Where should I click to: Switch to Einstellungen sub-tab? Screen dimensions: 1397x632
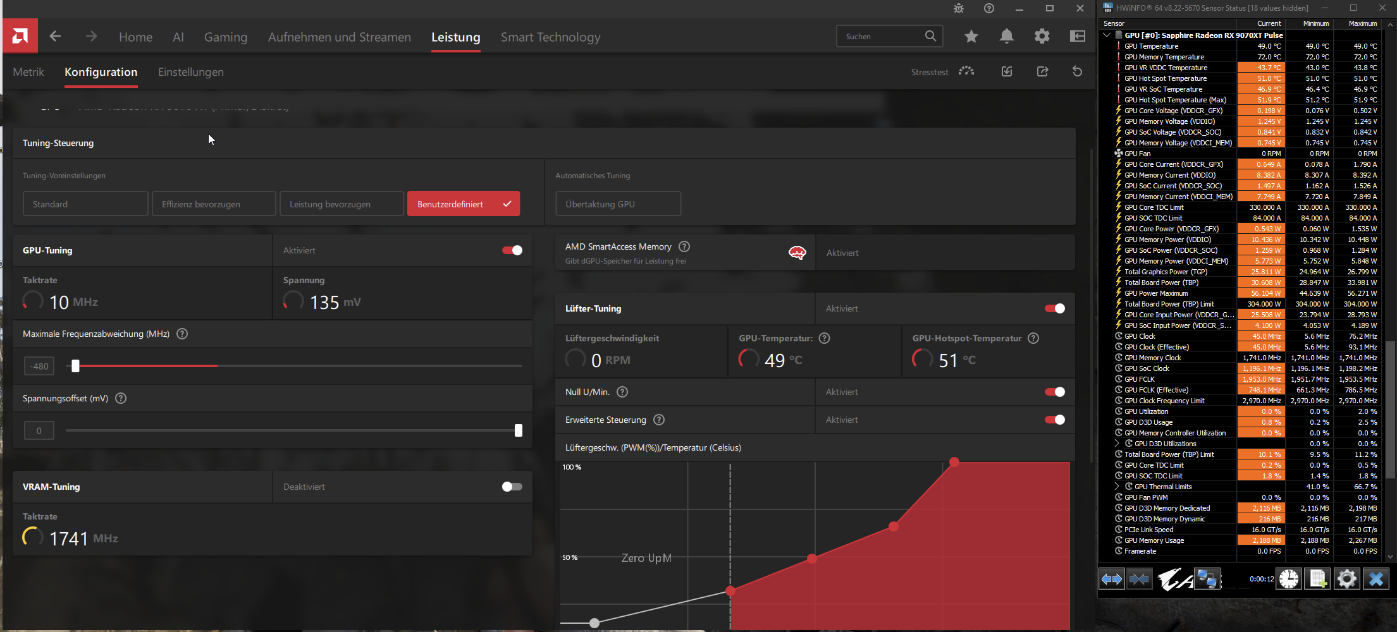pos(191,72)
